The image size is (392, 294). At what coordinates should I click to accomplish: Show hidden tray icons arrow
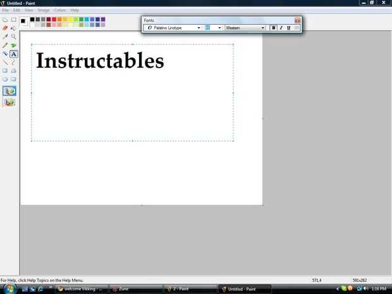(337, 289)
